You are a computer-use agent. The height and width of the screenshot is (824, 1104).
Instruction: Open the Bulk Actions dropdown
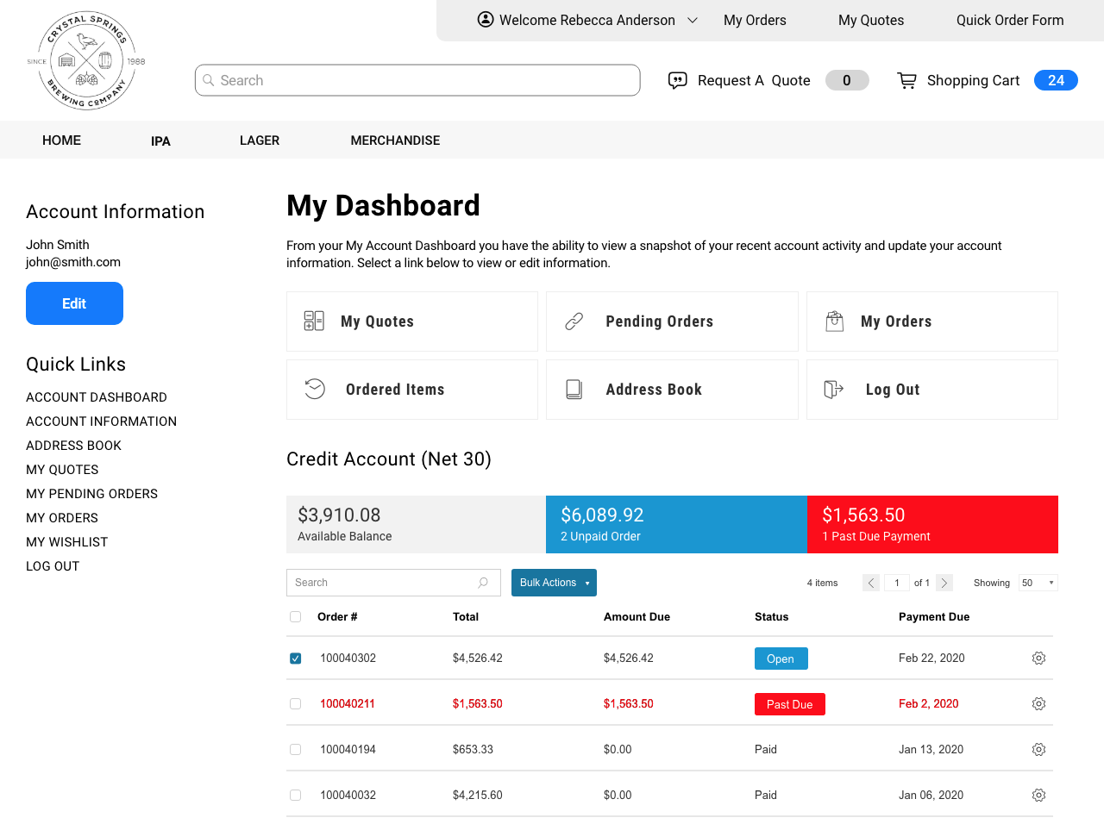click(x=554, y=583)
